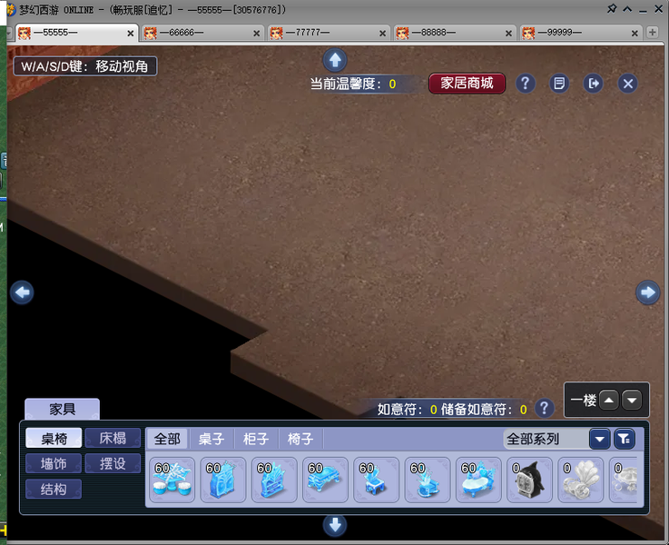Switch to the 桌子 filter tab
Image resolution: width=669 pixels, height=545 pixels.
click(x=212, y=439)
